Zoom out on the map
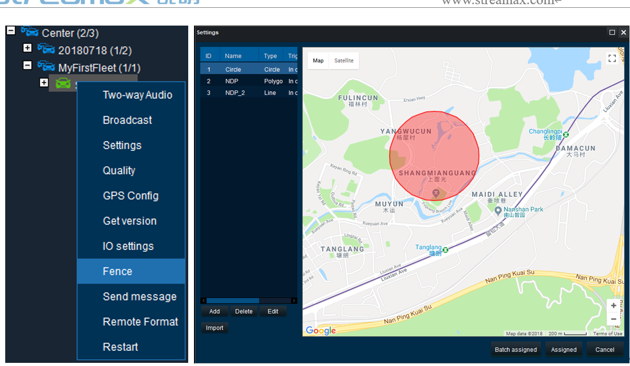The height and width of the screenshot is (366, 630). pos(613,319)
